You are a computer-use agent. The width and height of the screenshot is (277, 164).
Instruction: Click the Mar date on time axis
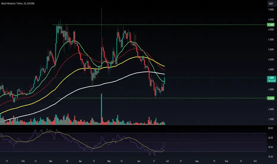tap(51, 161)
